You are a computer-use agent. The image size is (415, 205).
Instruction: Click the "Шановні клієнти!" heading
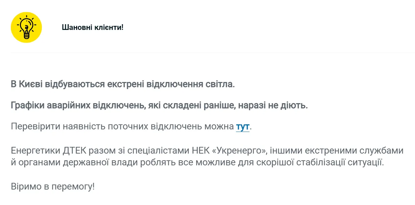pyautogui.click(x=93, y=27)
